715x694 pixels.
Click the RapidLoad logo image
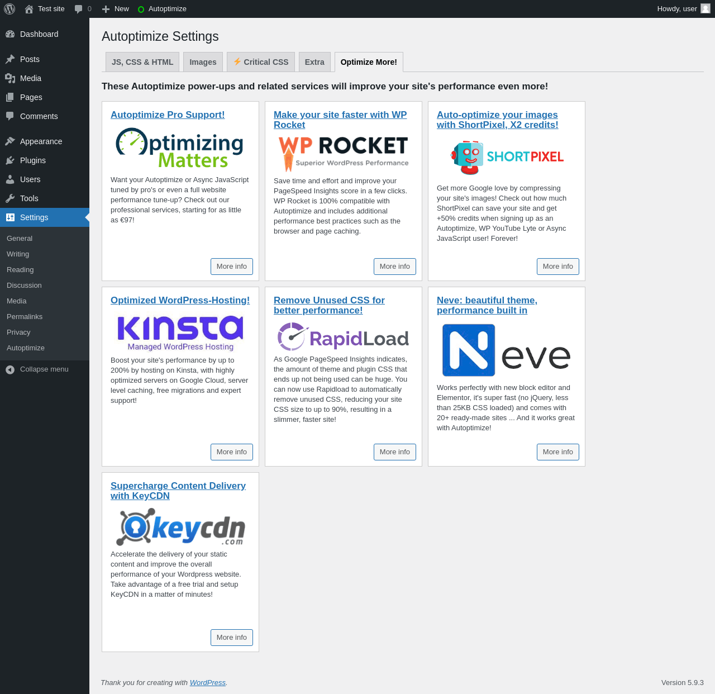344,338
